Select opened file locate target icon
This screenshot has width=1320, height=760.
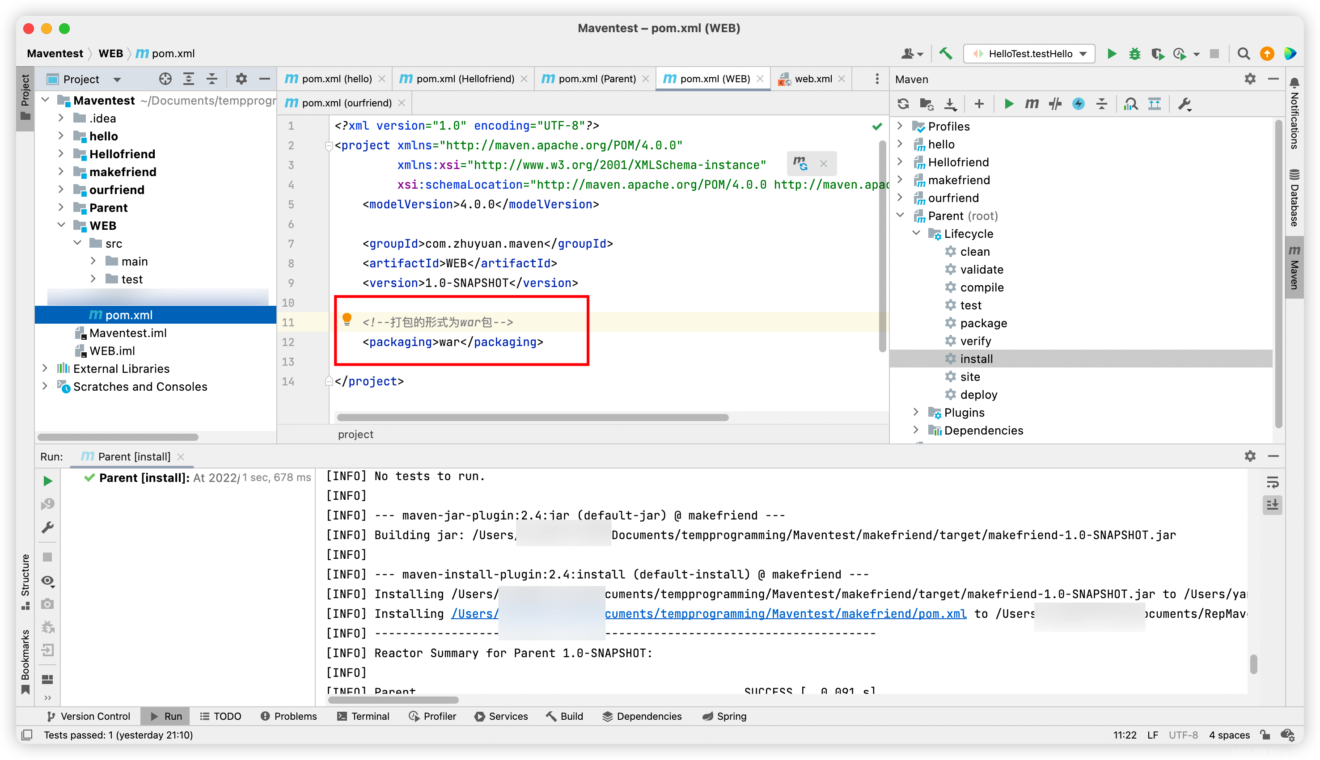click(165, 79)
